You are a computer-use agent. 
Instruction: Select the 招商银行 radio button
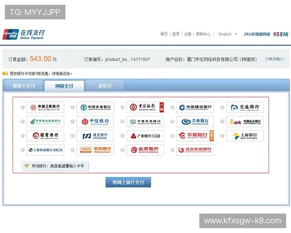click(23, 135)
